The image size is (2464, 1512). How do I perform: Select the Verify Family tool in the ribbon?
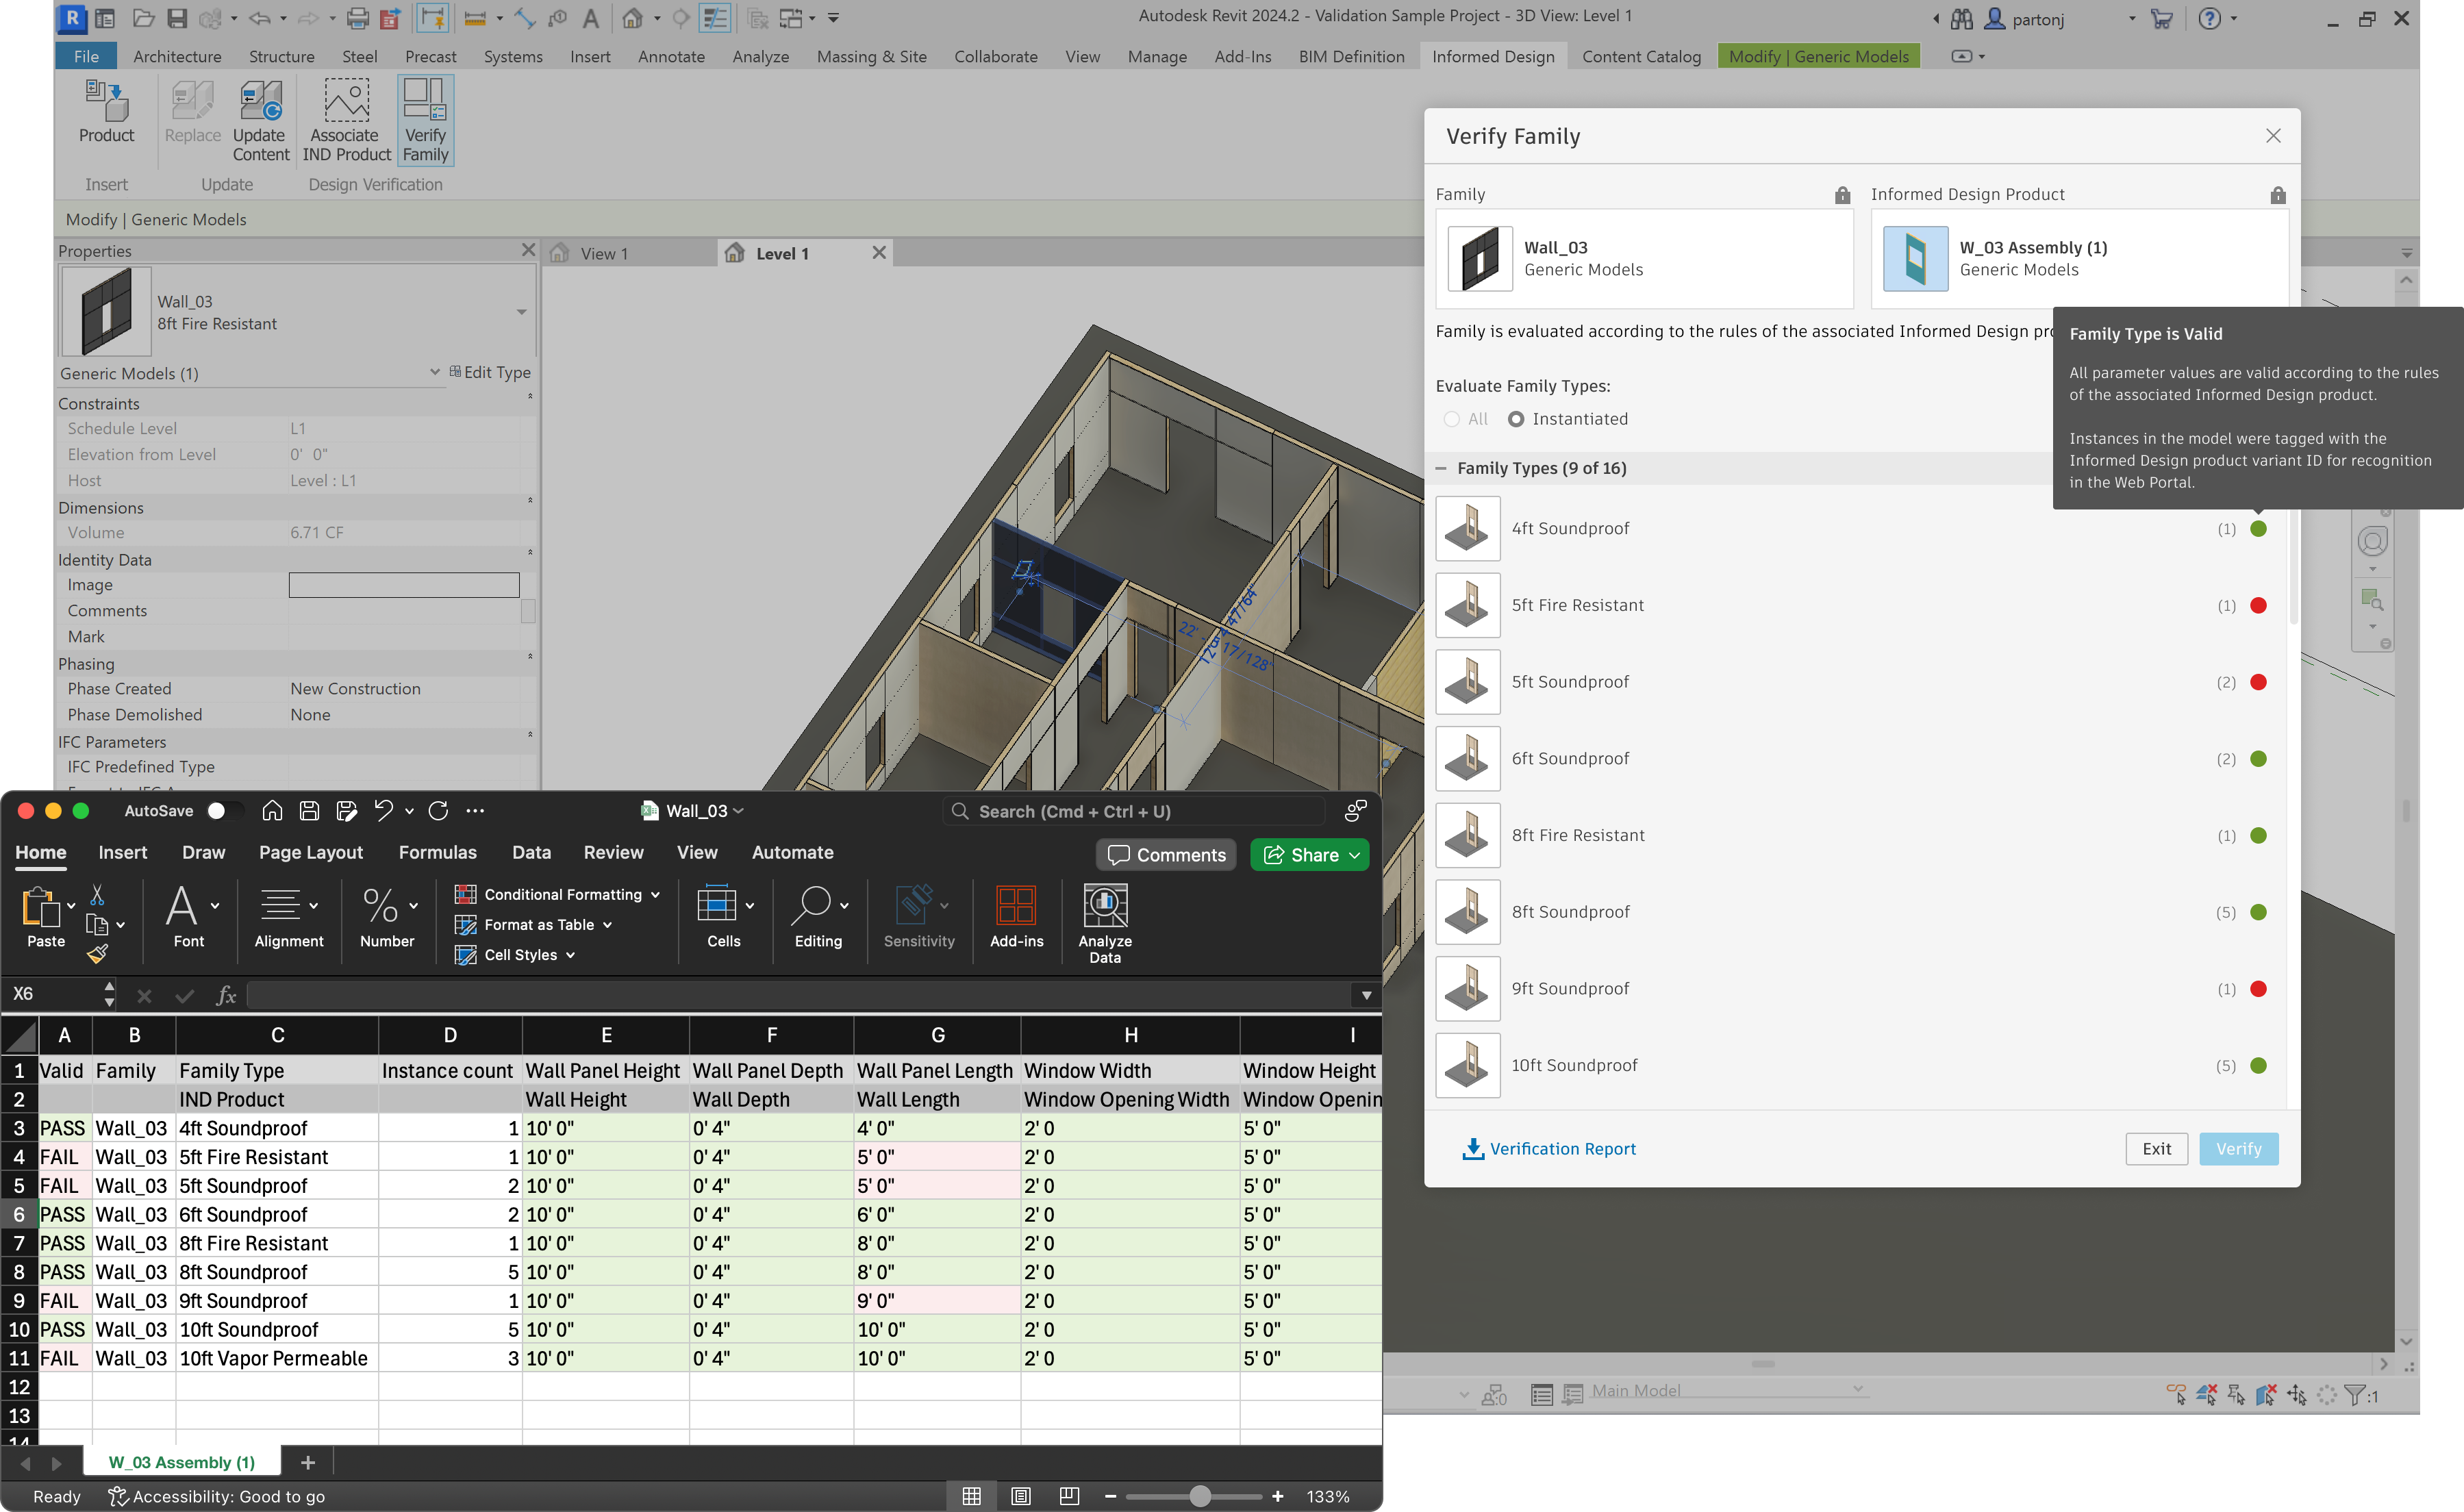click(x=424, y=120)
